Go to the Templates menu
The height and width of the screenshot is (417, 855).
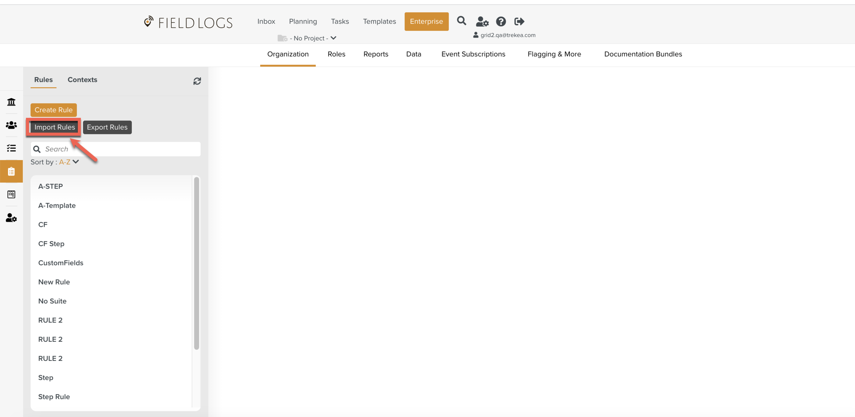click(379, 21)
